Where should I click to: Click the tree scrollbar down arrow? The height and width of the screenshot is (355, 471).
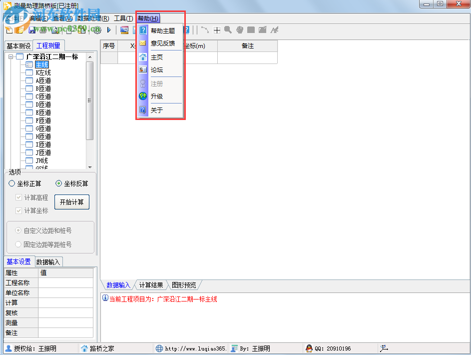pos(90,167)
